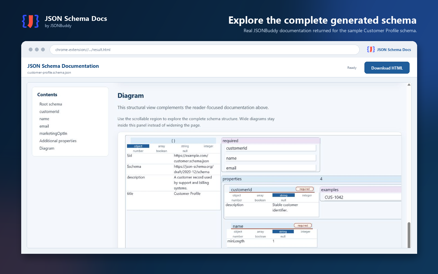The height and width of the screenshot is (274, 438).
Task: Click the properties section header
Action: pos(311,179)
